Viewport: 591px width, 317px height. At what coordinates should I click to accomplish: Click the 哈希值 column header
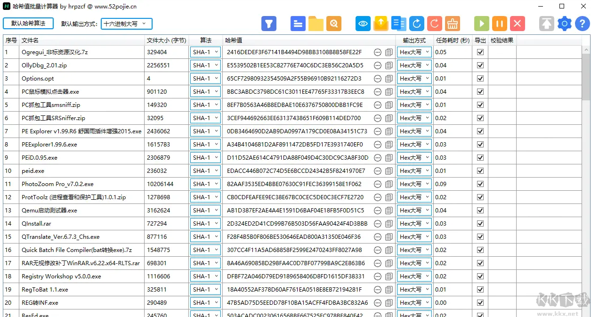coord(309,41)
